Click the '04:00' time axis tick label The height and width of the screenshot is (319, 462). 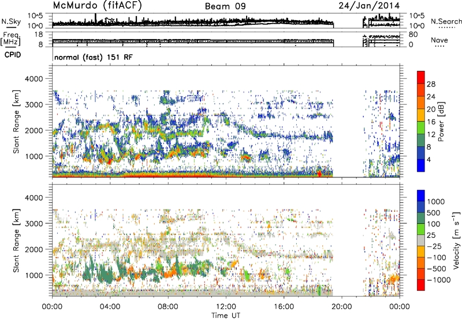click(110, 307)
